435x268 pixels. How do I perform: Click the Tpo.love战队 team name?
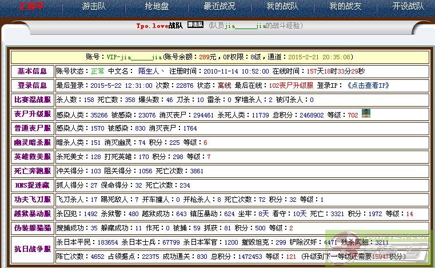(159, 26)
